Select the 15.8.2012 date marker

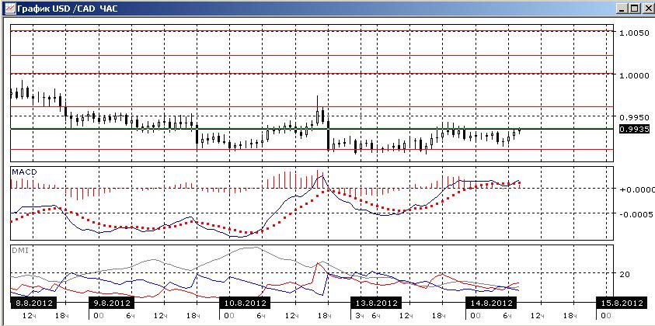(621, 303)
